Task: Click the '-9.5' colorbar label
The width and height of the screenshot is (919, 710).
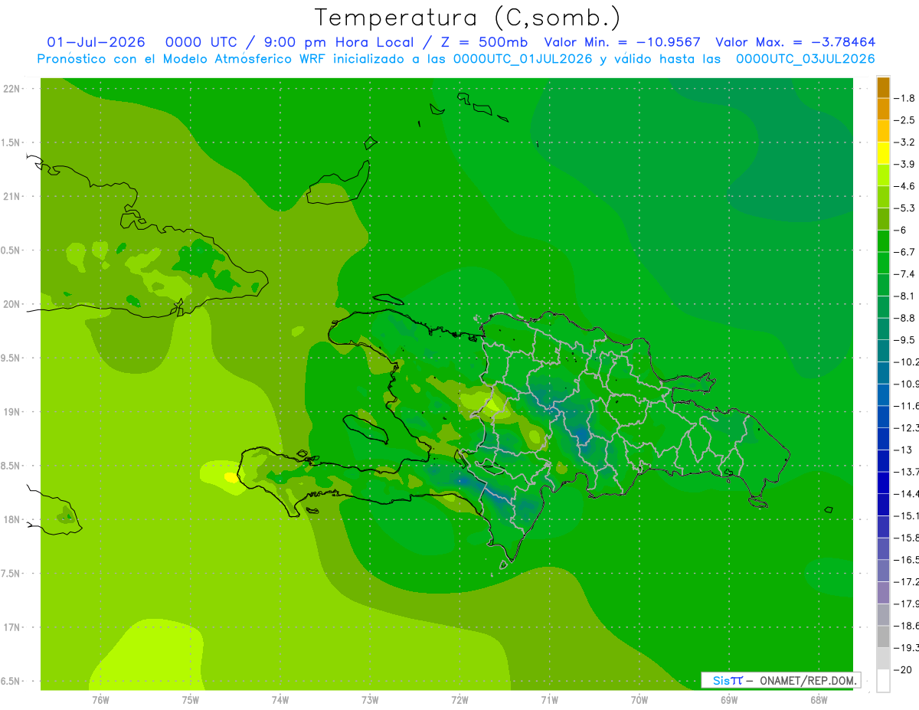Action: pyautogui.click(x=906, y=340)
